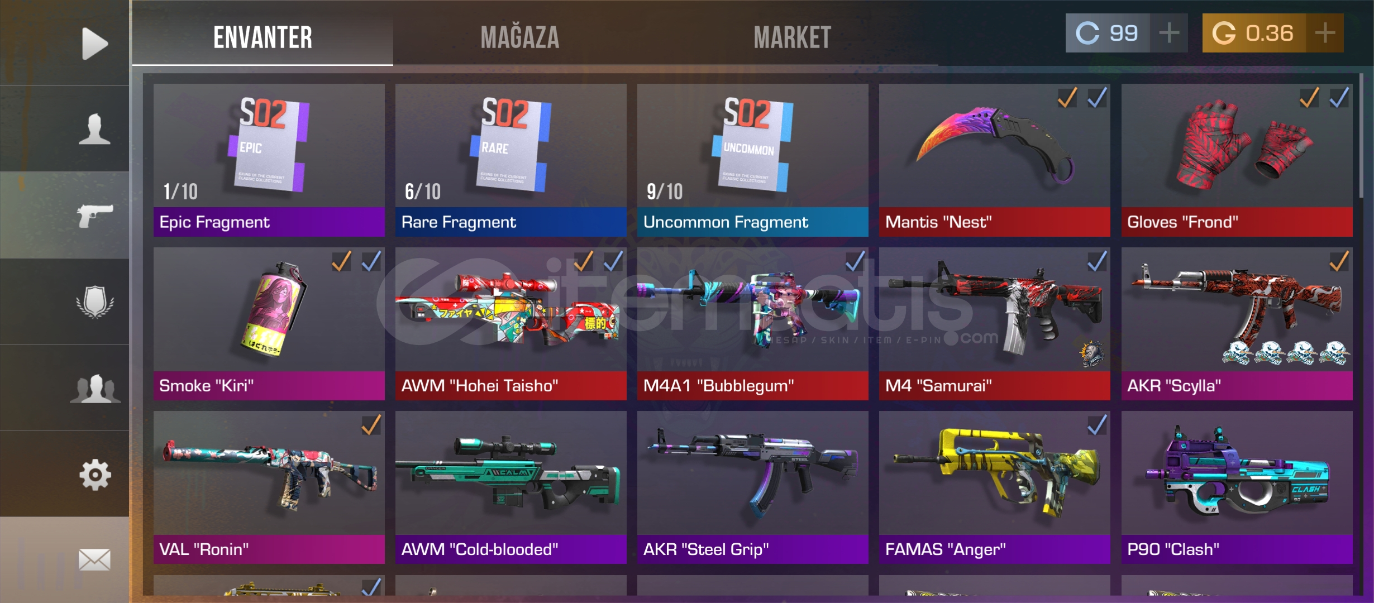The width and height of the screenshot is (1374, 603).
Task: Switch to the Mağaza tab
Action: point(520,37)
